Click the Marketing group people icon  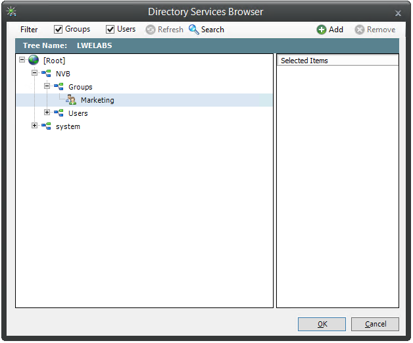coord(71,99)
